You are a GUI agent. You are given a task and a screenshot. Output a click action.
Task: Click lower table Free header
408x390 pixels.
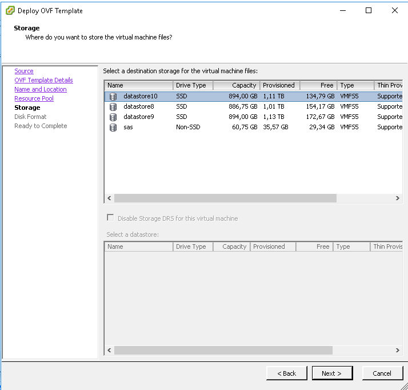[315, 246]
